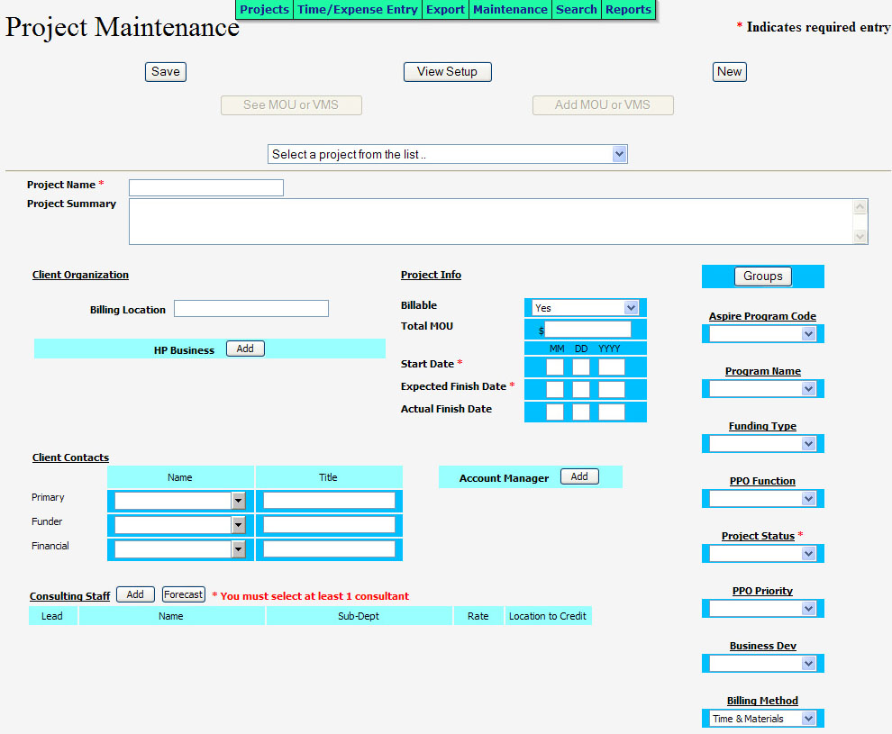Add an HP Business entry
Image resolution: width=892 pixels, height=734 pixels.
tap(245, 349)
